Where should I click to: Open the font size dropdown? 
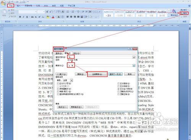pyautogui.click(x=44, y=12)
